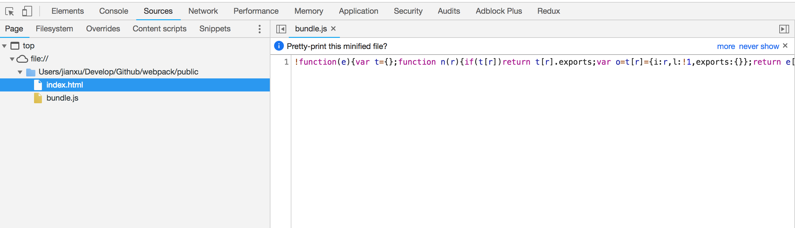
Task: Go to the Performance panel
Action: pos(256,11)
